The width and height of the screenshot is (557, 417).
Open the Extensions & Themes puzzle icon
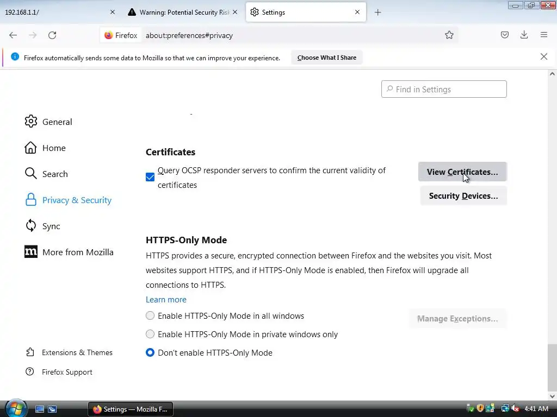(x=30, y=352)
